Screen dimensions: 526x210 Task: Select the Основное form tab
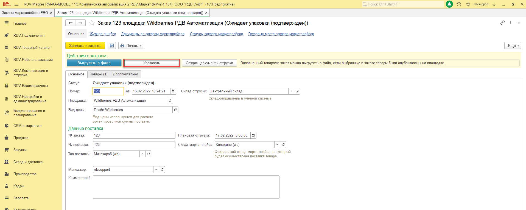pos(76,74)
